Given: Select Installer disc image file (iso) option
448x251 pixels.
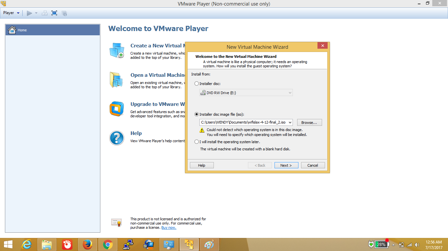Looking at the screenshot, I should coord(196,114).
